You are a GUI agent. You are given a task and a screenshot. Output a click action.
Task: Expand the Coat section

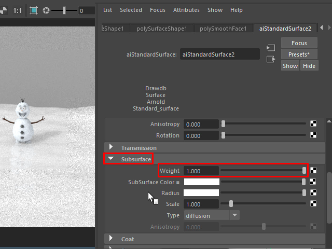111,239
